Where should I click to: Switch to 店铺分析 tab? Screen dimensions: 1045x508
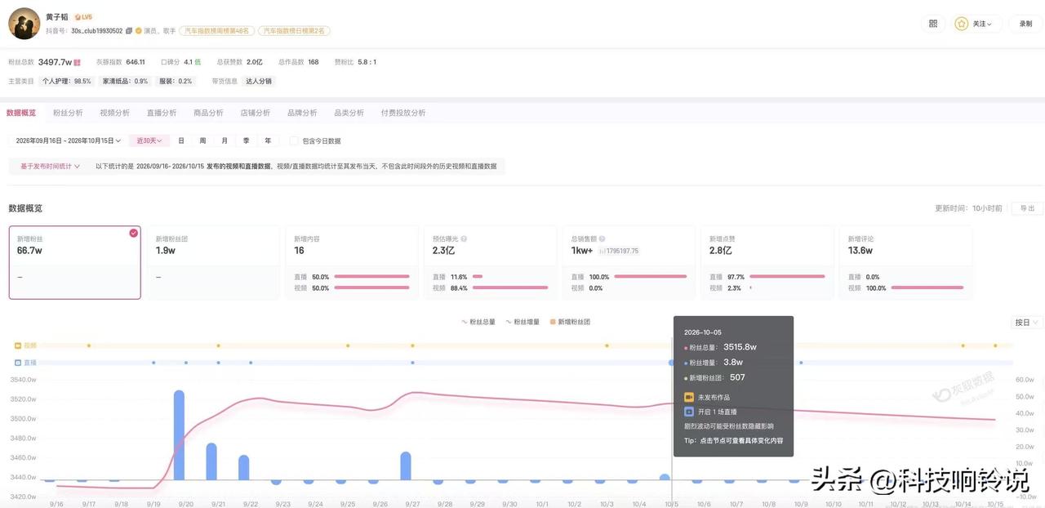(x=255, y=113)
